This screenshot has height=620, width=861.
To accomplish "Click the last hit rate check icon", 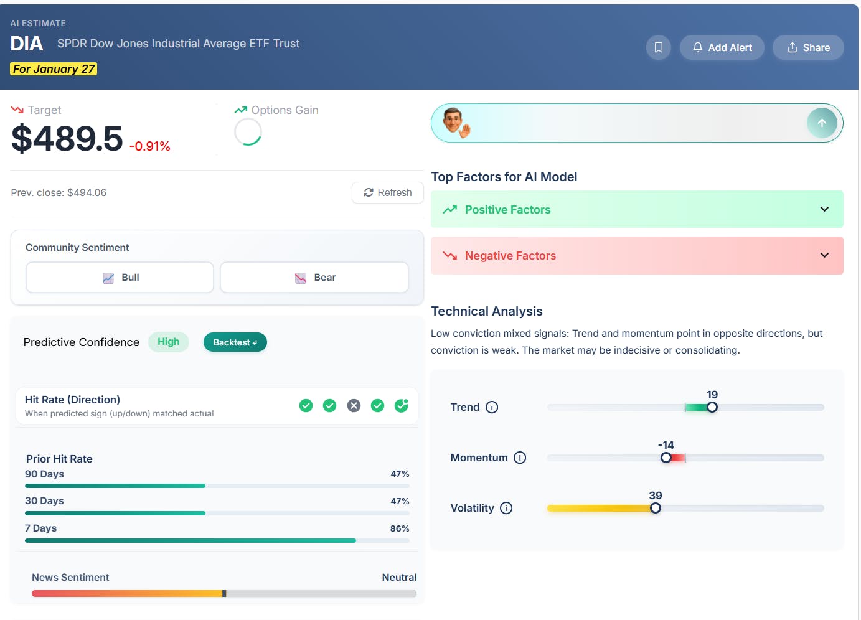I will pyautogui.click(x=402, y=406).
